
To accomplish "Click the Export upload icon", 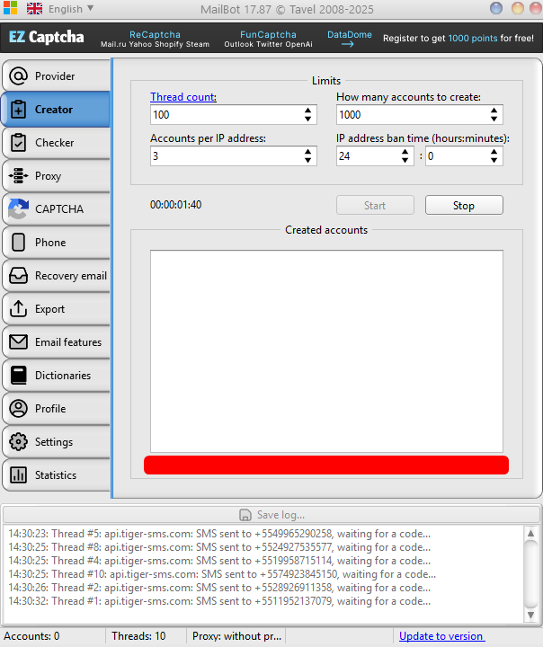I will tap(19, 308).
